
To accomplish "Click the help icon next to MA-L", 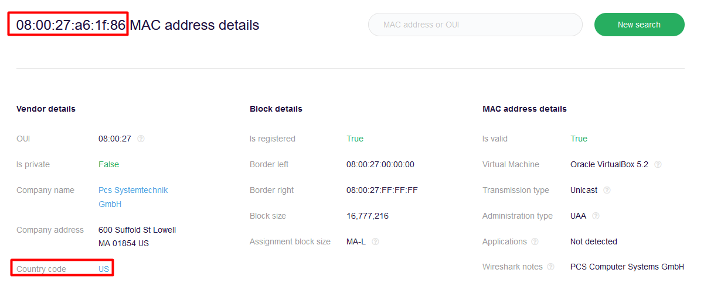I will pos(375,242).
